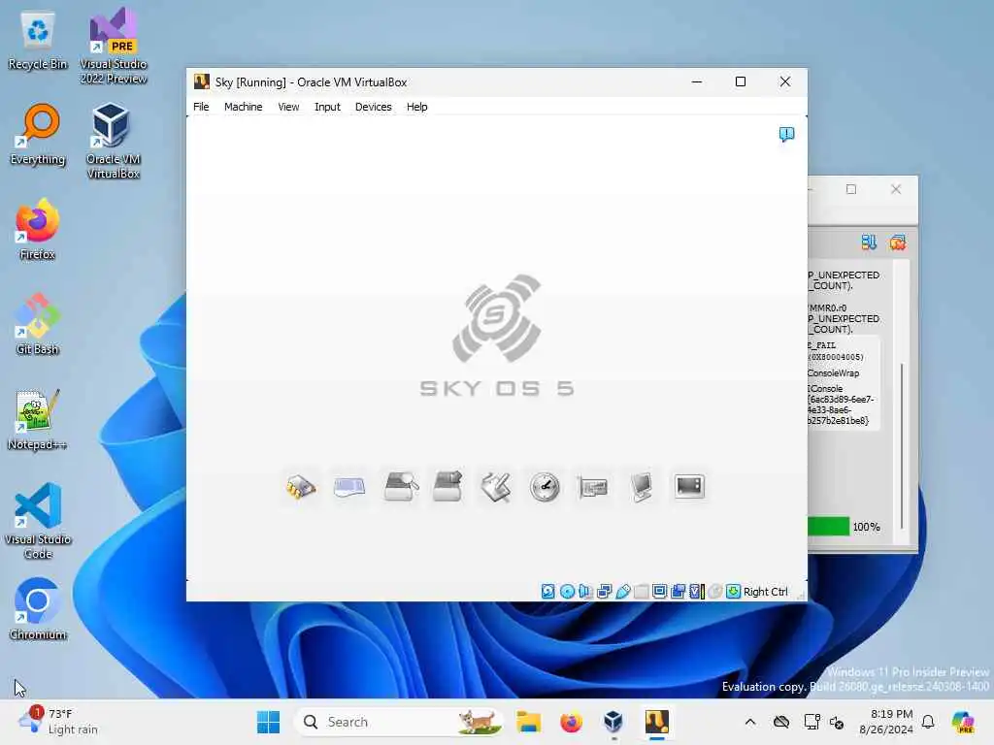
Task: Open Firefox from the taskbar
Action: coord(571,722)
